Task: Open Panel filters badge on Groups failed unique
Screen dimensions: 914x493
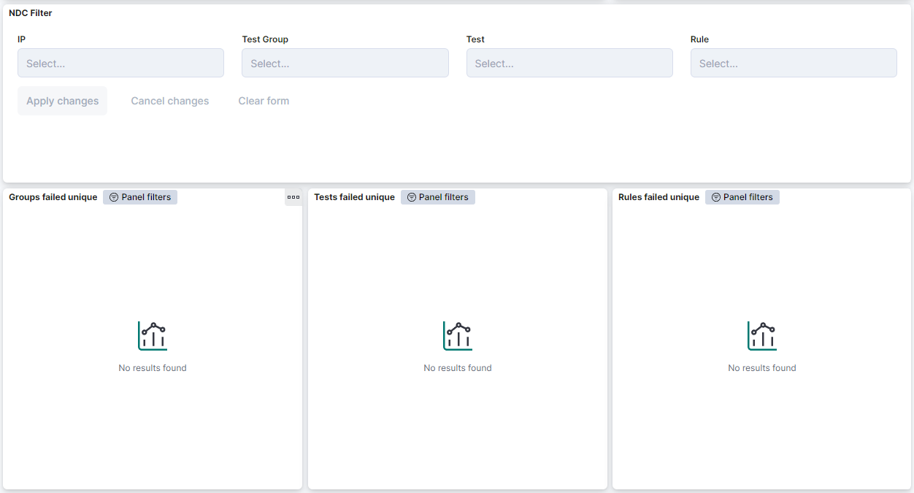Action: pos(140,197)
